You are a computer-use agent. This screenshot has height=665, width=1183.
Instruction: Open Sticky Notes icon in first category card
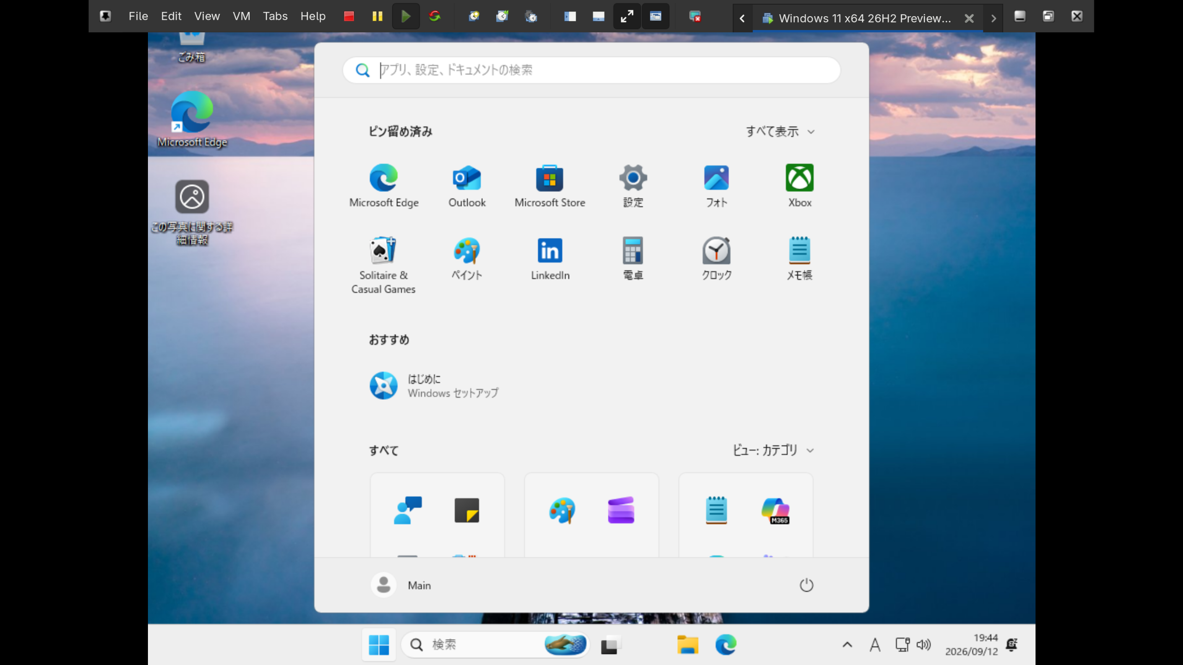tap(467, 510)
